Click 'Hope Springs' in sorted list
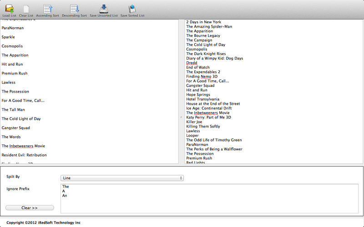 (198, 94)
